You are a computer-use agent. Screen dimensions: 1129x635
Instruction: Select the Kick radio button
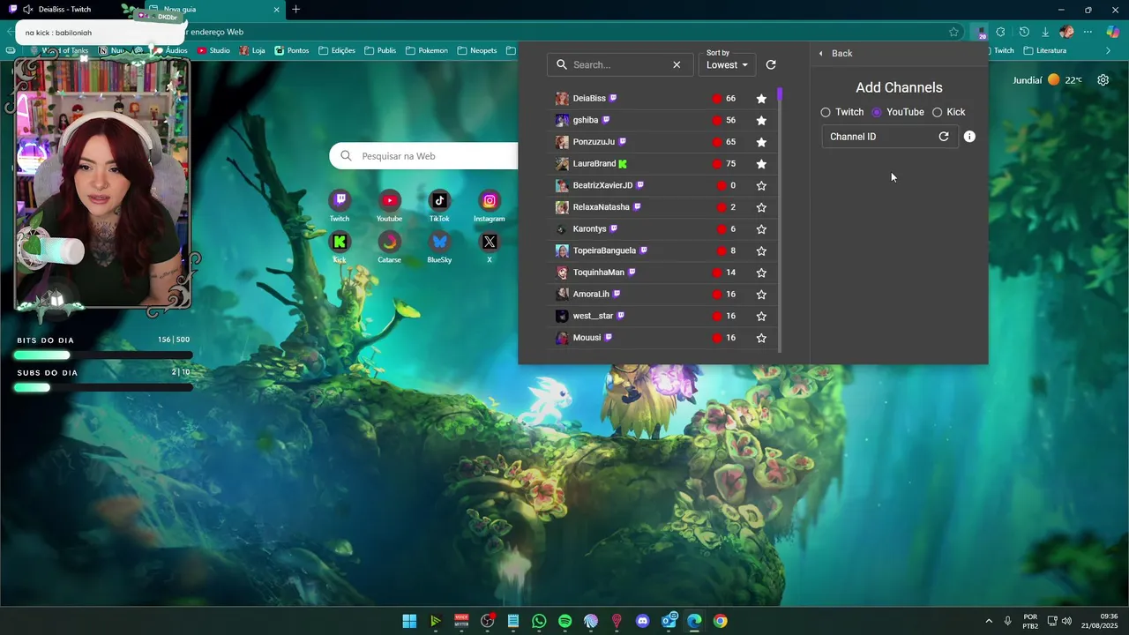(x=937, y=112)
